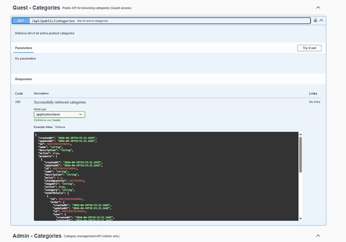Screen dimensions: 346x242
Task: Click the "imageUrl" line in the example JSON
Action: pos(60,184)
